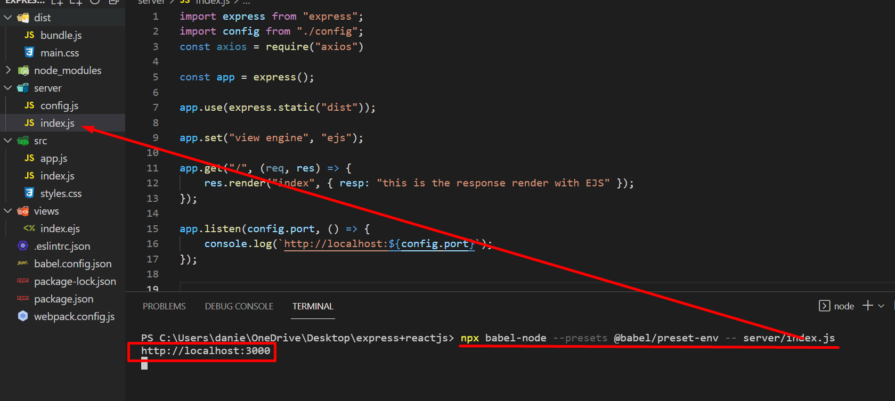Click the node_modules folder icon
The image size is (895, 401).
23,70
